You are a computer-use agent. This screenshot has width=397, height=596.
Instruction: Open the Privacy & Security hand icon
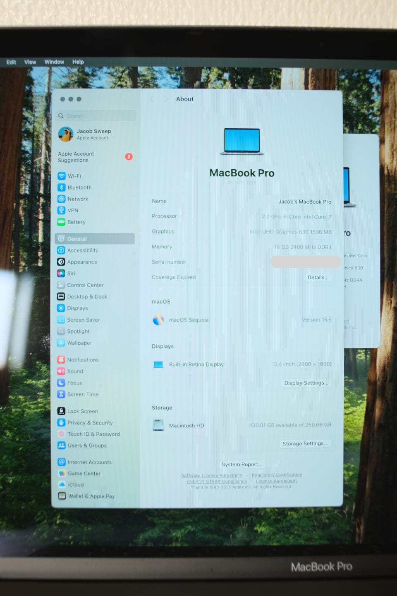[x=61, y=423]
